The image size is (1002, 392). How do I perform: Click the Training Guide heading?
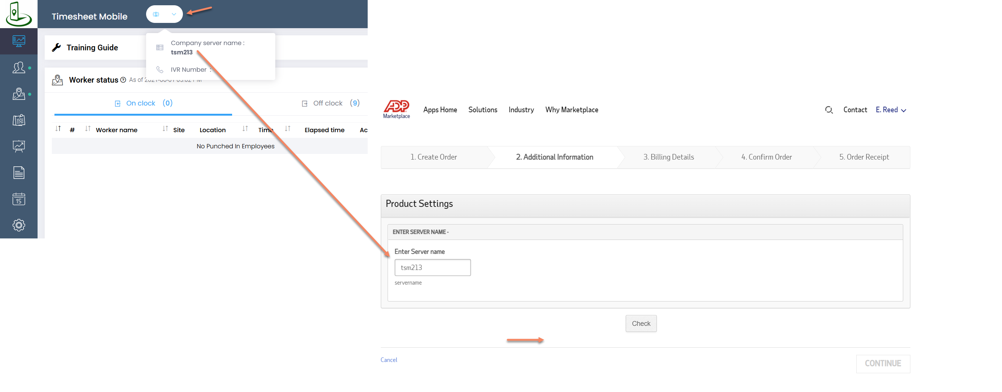pyautogui.click(x=92, y=47)
